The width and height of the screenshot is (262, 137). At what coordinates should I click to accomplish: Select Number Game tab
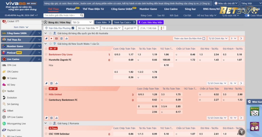(x=148, y=9)
